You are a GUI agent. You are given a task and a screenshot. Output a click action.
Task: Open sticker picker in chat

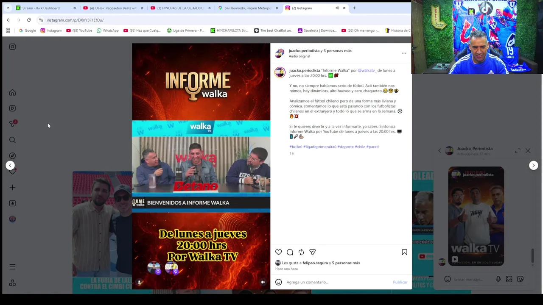point(520,279)
